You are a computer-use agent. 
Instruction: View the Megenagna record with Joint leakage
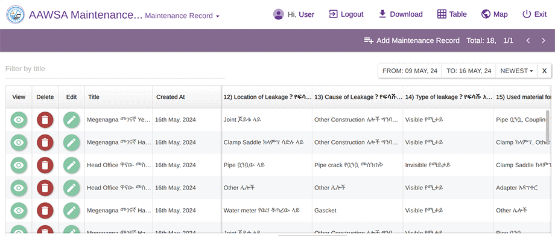tap(19, 120)
